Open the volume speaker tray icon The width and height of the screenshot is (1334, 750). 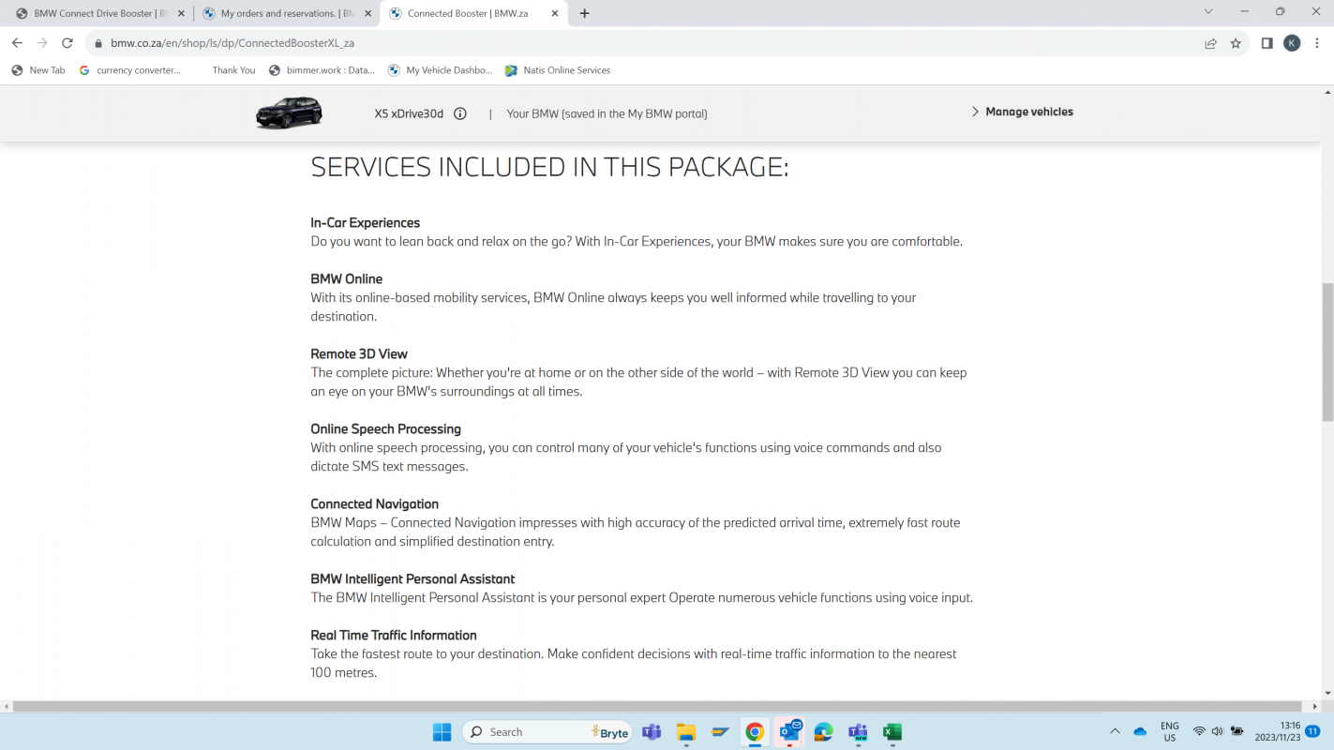coord(1217,731)
